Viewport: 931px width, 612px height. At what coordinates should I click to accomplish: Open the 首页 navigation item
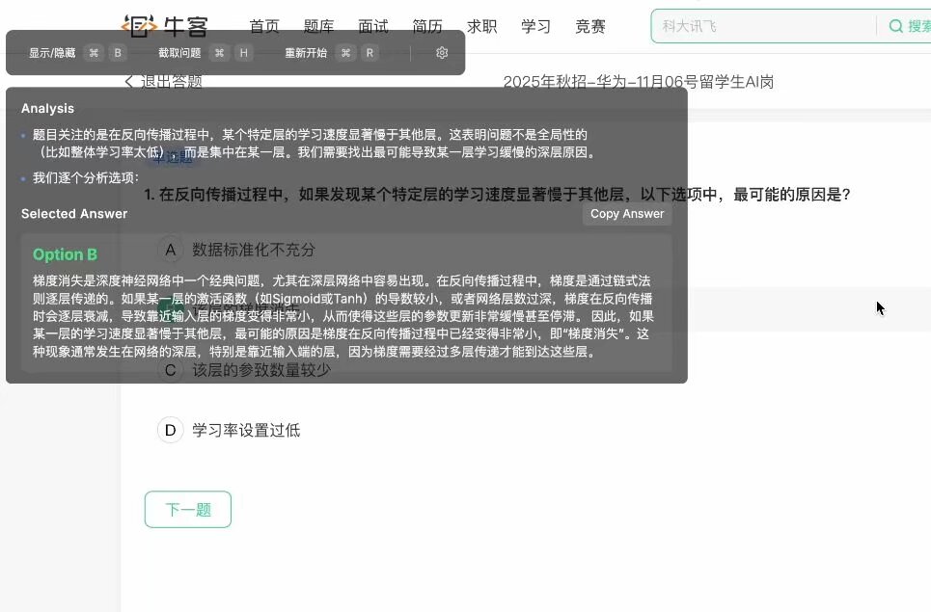point(264,27)
